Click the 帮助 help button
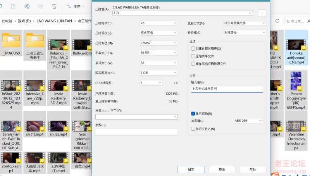 (253, 169)
